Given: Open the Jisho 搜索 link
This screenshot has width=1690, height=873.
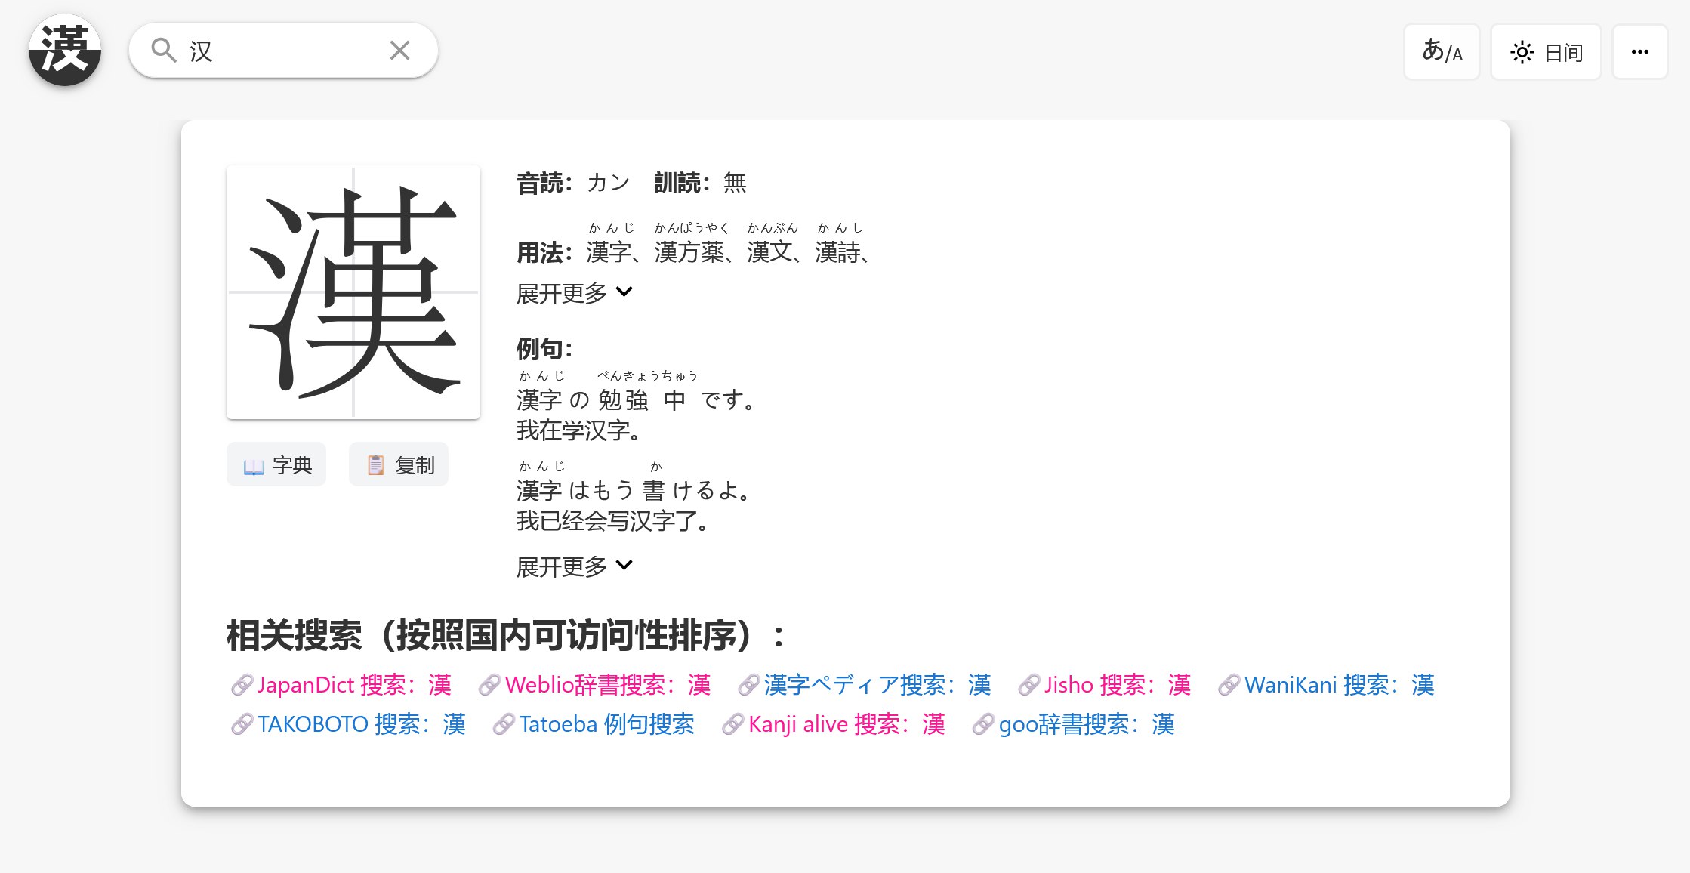Looking at the screenshot, I should click(1105, 685).
